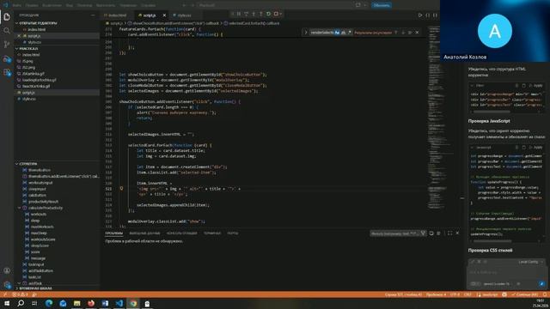550x309 pixels.
Task: Go to previous match in find widget
Action: tap(396, 33)
